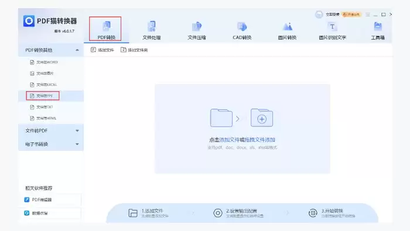Click the orange VIP membership badge
This screenshot has height=231, width=410.
pos(351,15)
